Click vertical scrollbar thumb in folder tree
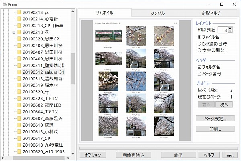The width and height of the screenshot is (241, 161). coord(73,69)
